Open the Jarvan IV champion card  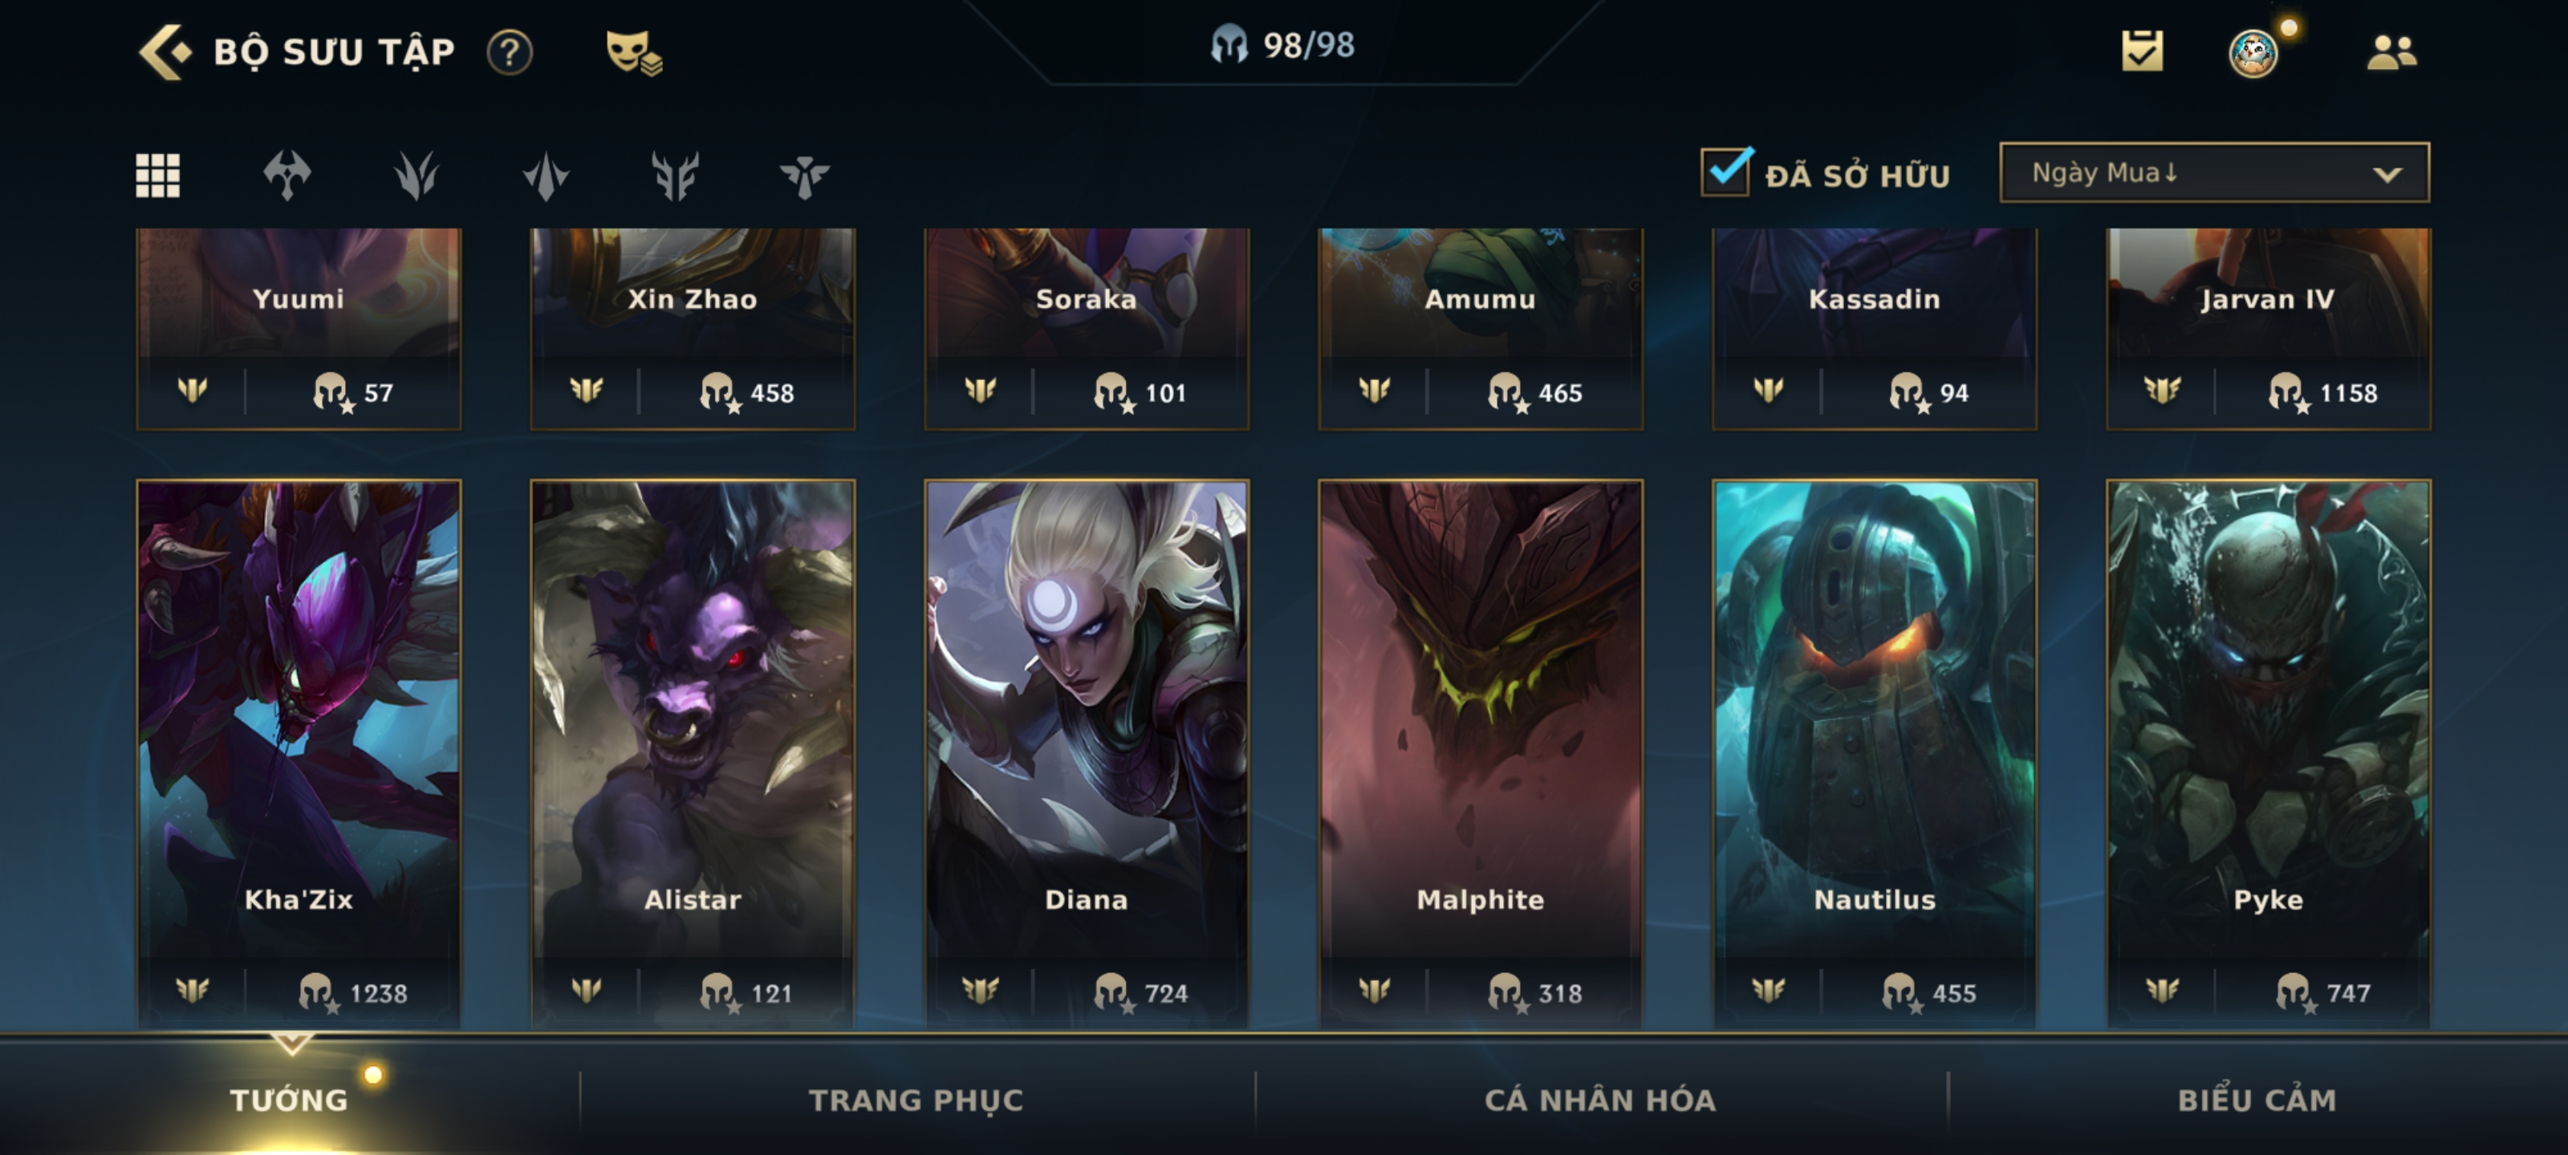[2268, 329]
